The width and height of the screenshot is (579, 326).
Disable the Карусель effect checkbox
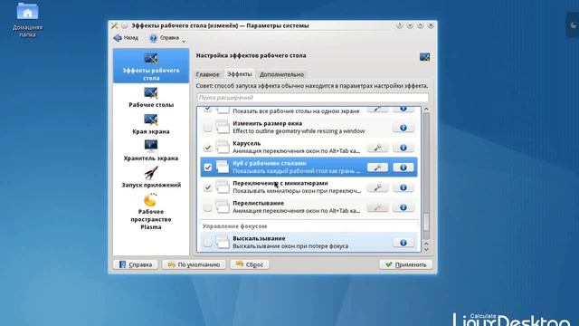click(207, 148)
